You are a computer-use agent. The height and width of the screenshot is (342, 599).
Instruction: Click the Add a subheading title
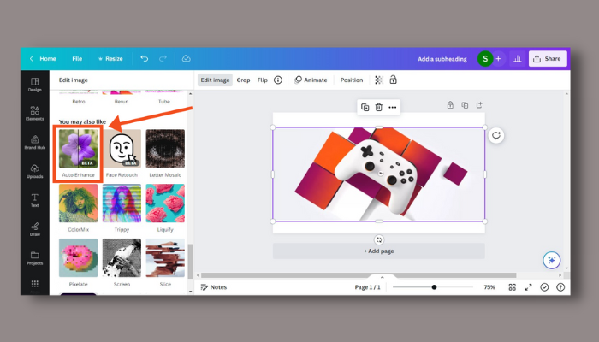(442, 59)
